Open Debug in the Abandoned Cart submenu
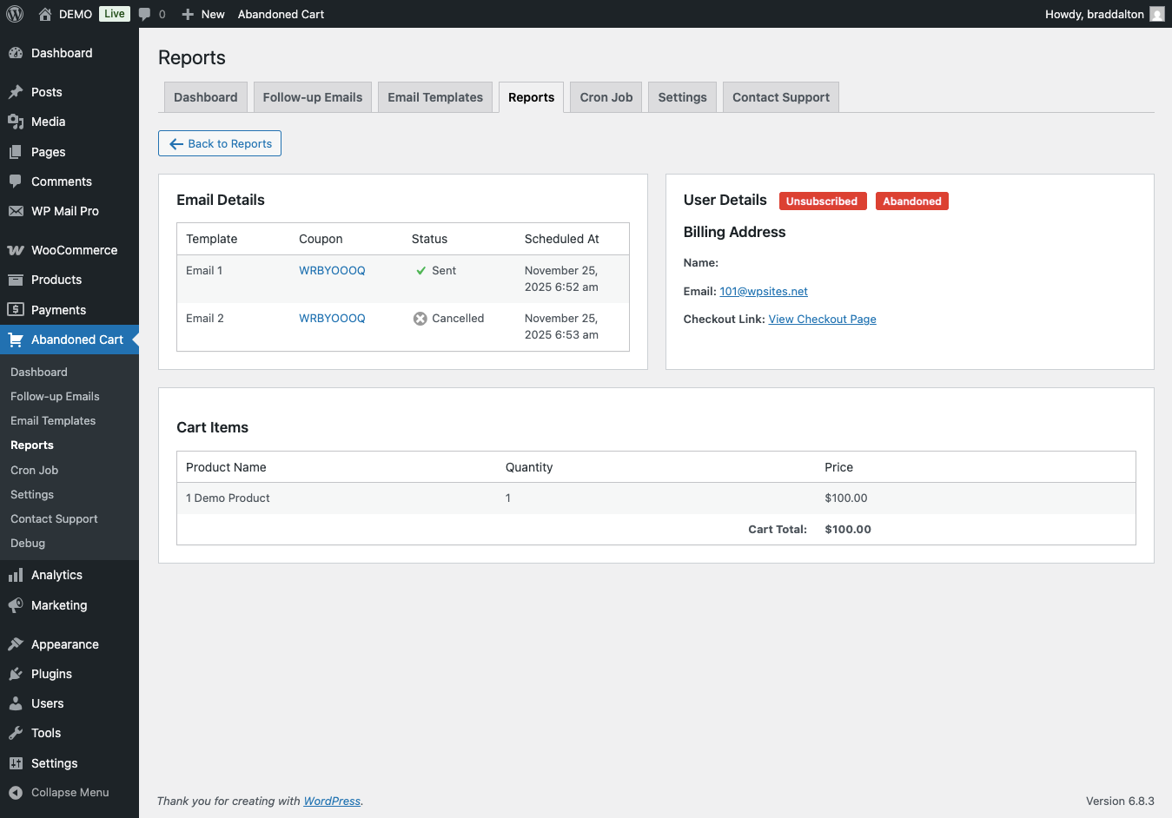Viewport: 1172px width, 818px height. click(x=28, y=543)
